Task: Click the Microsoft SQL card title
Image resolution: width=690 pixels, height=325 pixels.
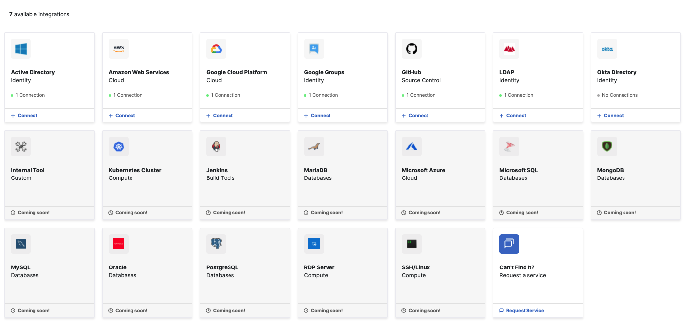Action: [x=519, y=170]
